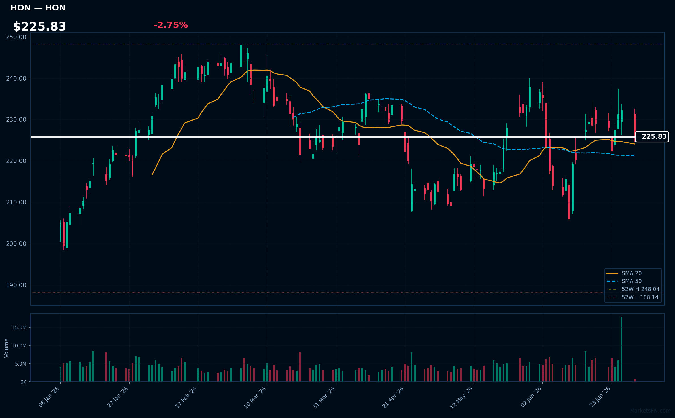Click the 06 Jan '26 date label
Screen dimensions: 675x418
(x=49, y=397)
